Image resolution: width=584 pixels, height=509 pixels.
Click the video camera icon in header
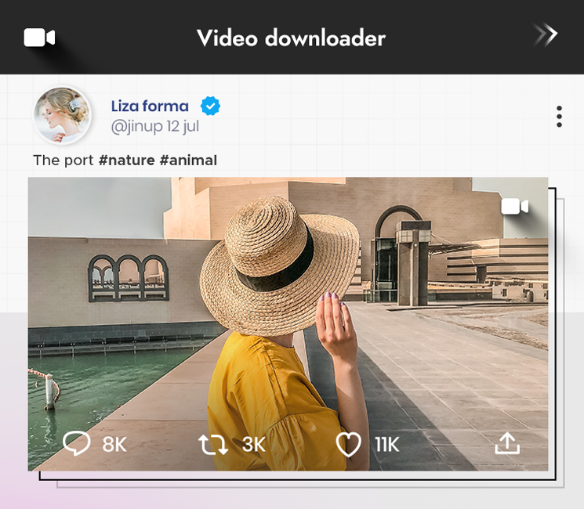[39, 38]
